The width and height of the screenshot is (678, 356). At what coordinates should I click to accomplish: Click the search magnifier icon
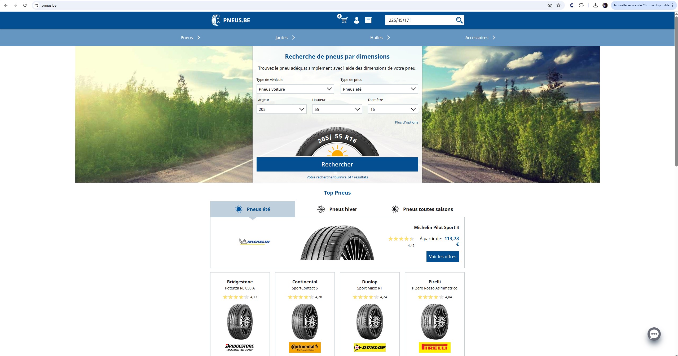click(x=459, y=20)
